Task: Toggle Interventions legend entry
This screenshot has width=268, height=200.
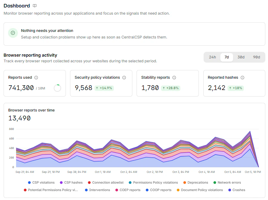Action: (x=97, y=190)
